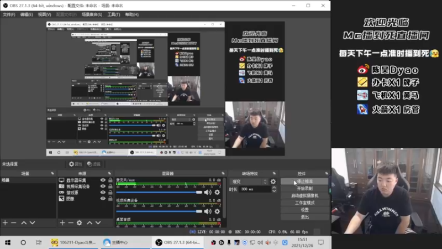Screen dimensions: 442x249
Task: Enable 工作室模式 studio mode
Action: pos(305,203)
